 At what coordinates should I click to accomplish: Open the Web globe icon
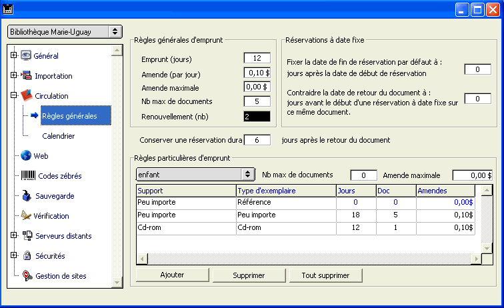26,156
